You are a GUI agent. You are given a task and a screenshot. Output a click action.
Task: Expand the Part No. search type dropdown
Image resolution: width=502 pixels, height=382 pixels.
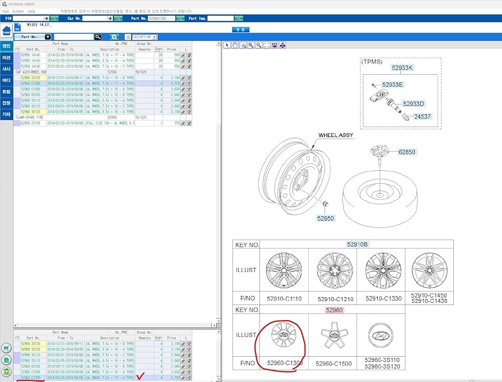[48, 37]
